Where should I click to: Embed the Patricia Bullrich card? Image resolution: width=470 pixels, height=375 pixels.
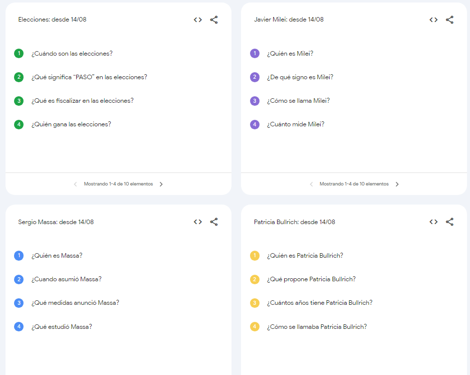coord(433,222)
